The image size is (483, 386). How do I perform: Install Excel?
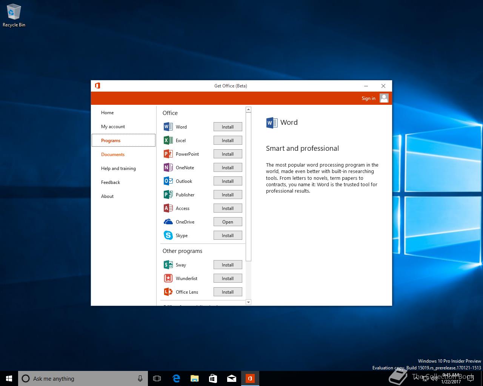[x=228, y=141]
